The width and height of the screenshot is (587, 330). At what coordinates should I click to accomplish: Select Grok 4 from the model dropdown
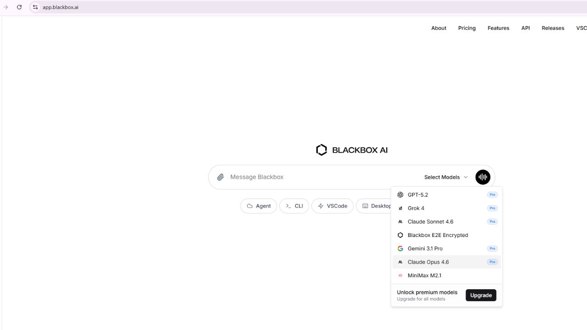point(416,208)
